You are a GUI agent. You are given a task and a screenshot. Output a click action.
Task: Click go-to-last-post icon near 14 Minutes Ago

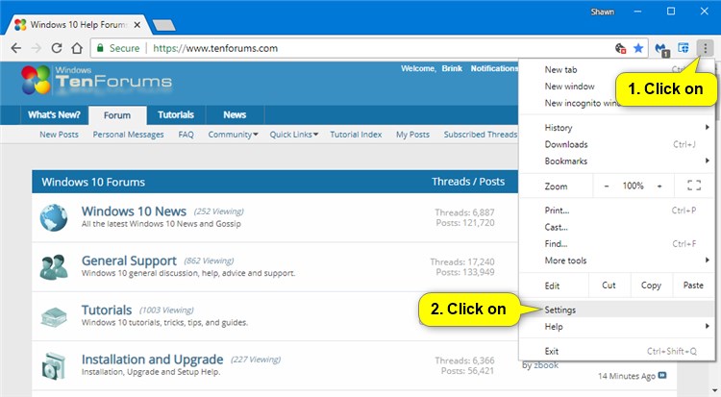[x=662, y=376]
